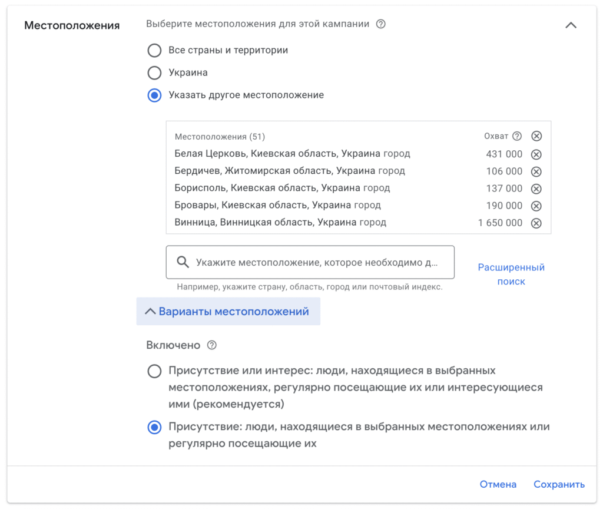Remove Белая Церковь from locations list
The width and height of the screenshot is (603, 509).
coord(536,154)
